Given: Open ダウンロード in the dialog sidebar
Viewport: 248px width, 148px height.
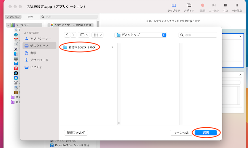Looking at the screenshot, I should click(39, 60).
